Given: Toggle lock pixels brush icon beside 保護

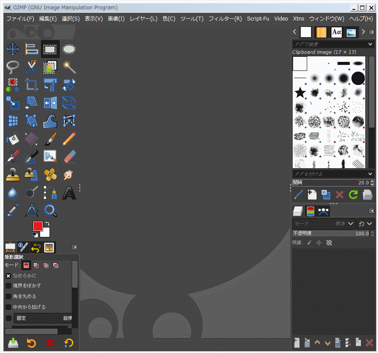Looking at the screenshot, I should [309, 242].
